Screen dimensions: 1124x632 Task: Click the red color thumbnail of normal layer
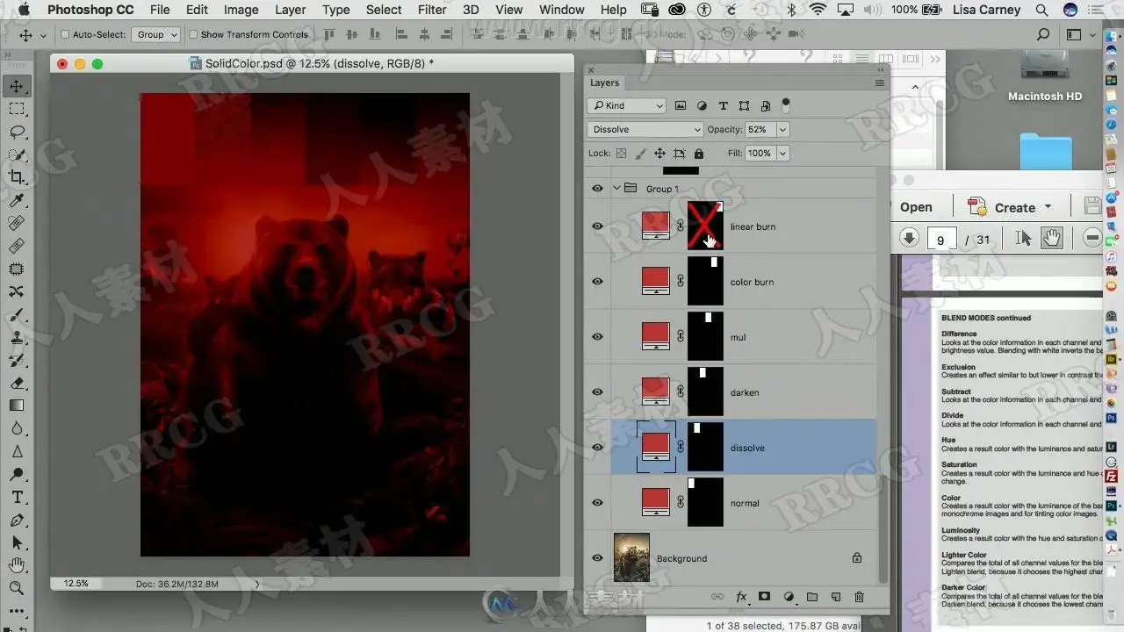pyautogui.click(x=656, y=501)
